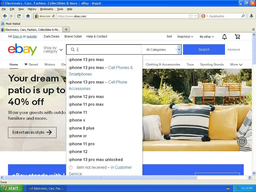The width and height of the screenshot is (256, 192).
Task: Click the magnifier icon inside eBay search field
Action: pyautogui.click(x=73, y=49)
